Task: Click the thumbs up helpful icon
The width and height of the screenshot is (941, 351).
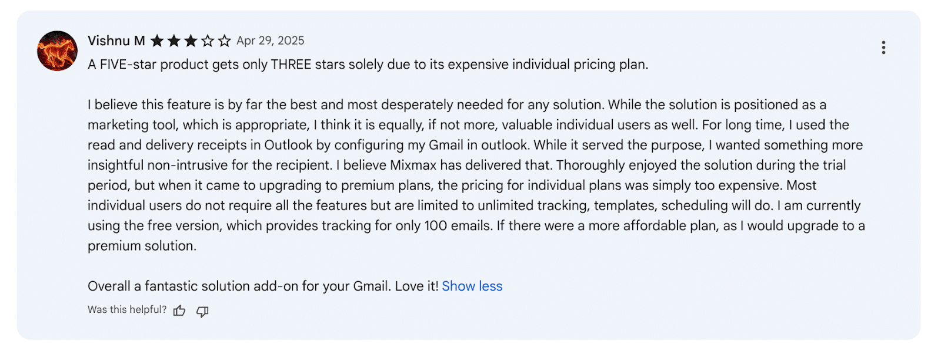Action: tap(179, 310)
